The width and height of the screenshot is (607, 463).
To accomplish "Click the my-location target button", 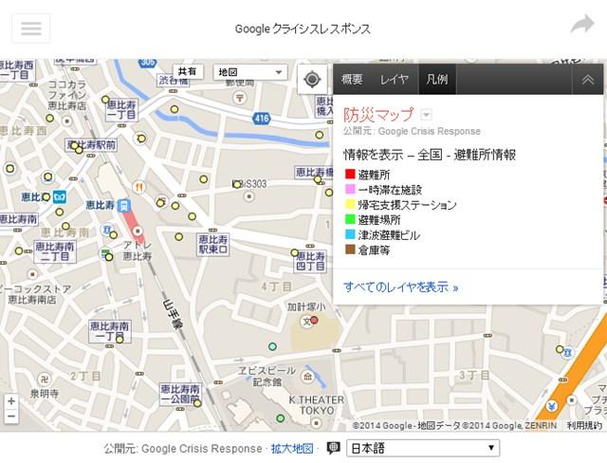I will 312,80.
